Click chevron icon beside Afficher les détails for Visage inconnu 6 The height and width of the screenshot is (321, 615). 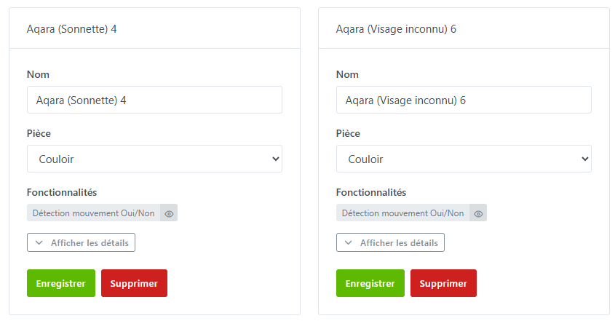coord(349,243)
